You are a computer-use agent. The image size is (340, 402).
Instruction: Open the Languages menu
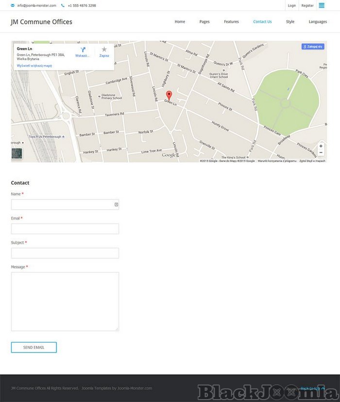[318, 22]
